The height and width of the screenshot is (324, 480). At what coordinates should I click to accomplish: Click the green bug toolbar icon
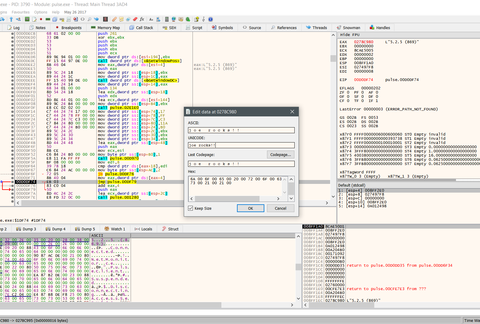[x=188, y=19]
